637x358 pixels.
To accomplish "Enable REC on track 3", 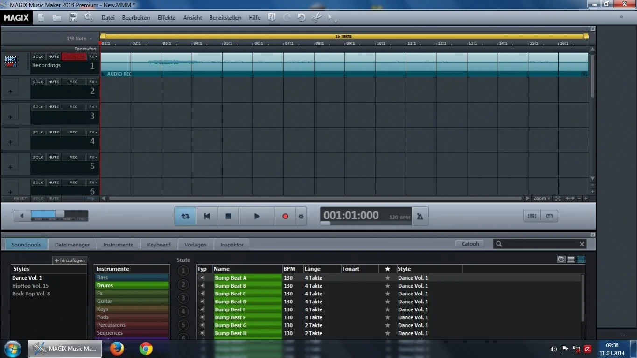I will [74, 107].
